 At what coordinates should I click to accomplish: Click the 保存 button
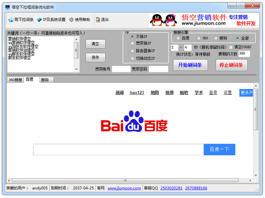(x=95, y=57)
